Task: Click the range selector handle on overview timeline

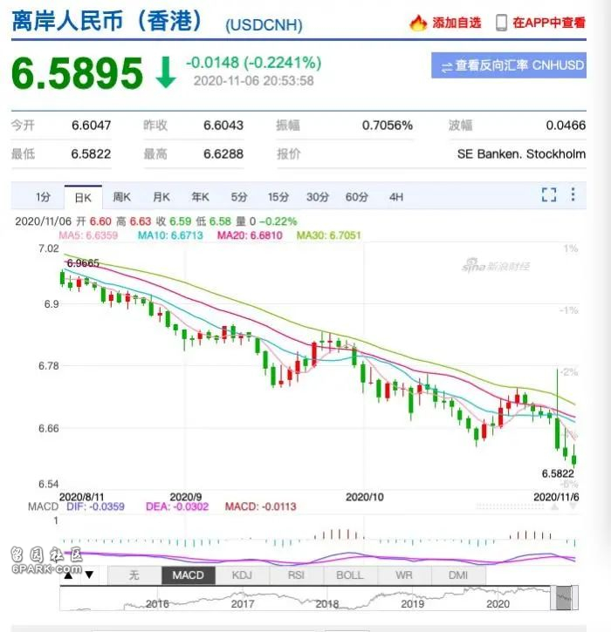Action: 564,598
